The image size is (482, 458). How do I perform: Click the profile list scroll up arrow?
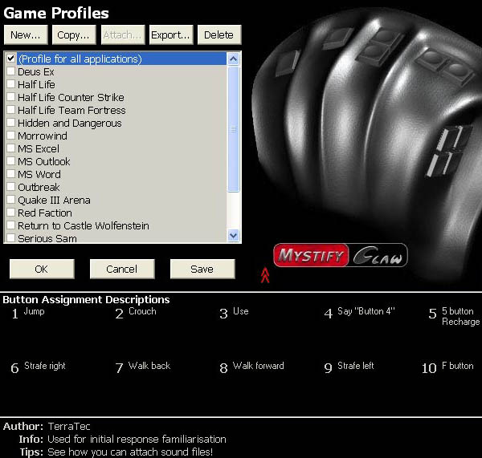(x=233, y=59)
